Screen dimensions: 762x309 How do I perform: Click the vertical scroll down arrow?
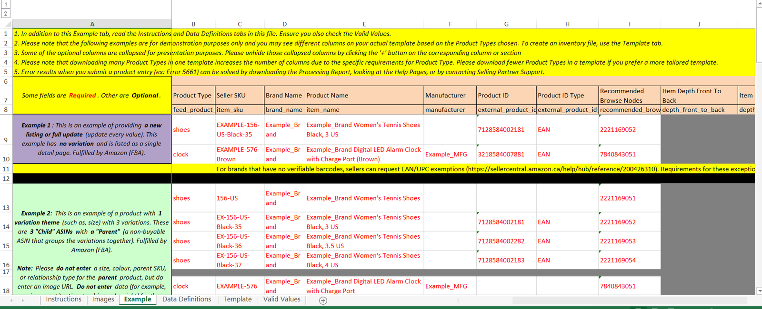click(759, 290)
